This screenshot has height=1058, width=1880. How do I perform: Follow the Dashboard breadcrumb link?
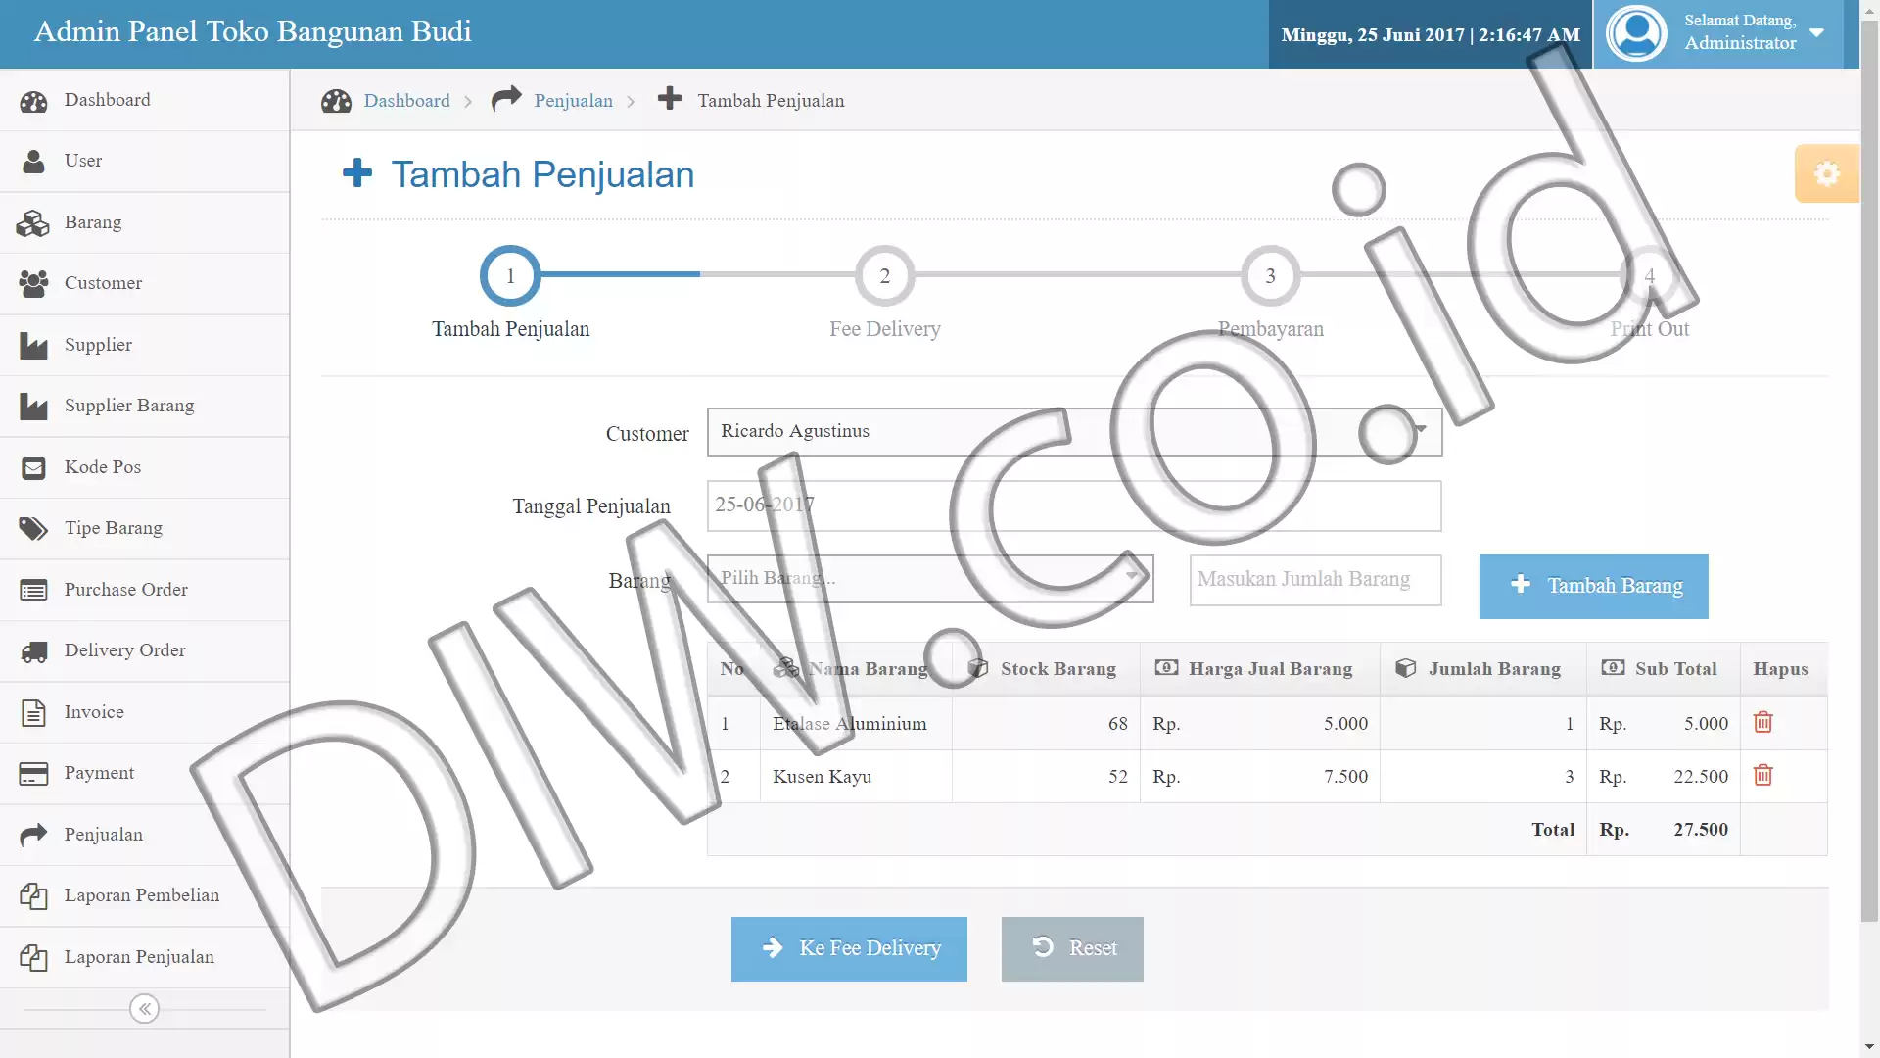(406, 101)
